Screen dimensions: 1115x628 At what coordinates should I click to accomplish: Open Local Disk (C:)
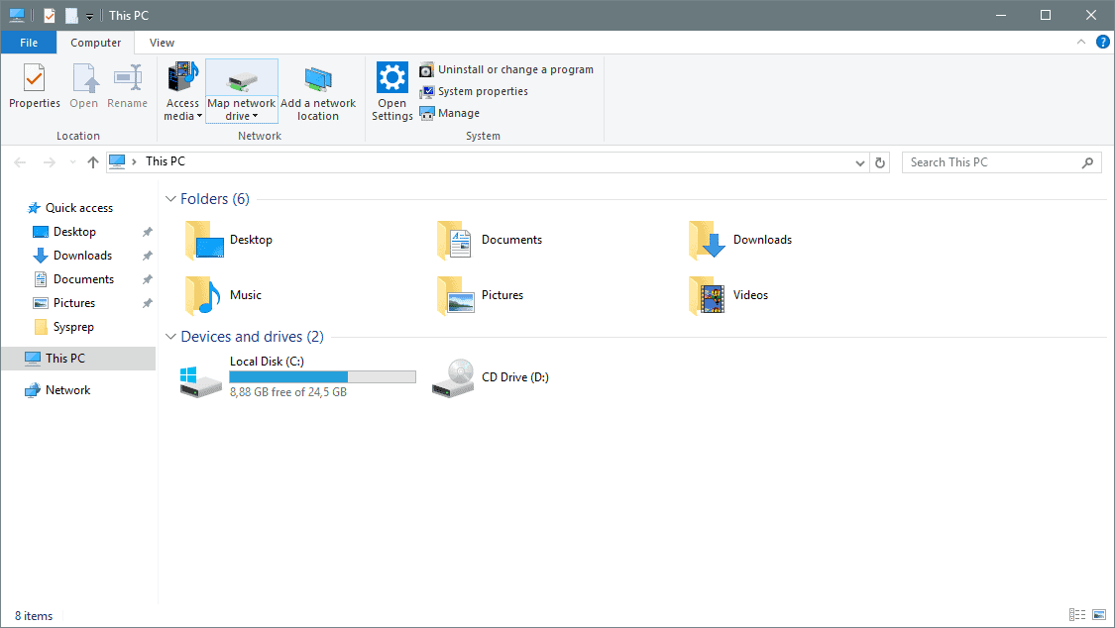[x=267, y=361]
